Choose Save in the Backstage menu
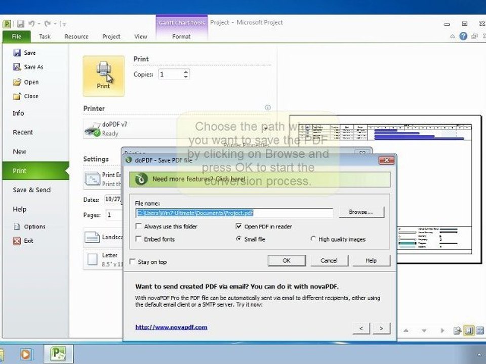The height and width of the screenshot is (364, 486). (x=25, y=53)
